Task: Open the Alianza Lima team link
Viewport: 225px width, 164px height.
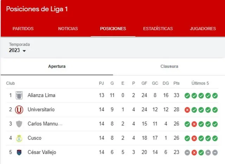Action: [x=41, y=95]
